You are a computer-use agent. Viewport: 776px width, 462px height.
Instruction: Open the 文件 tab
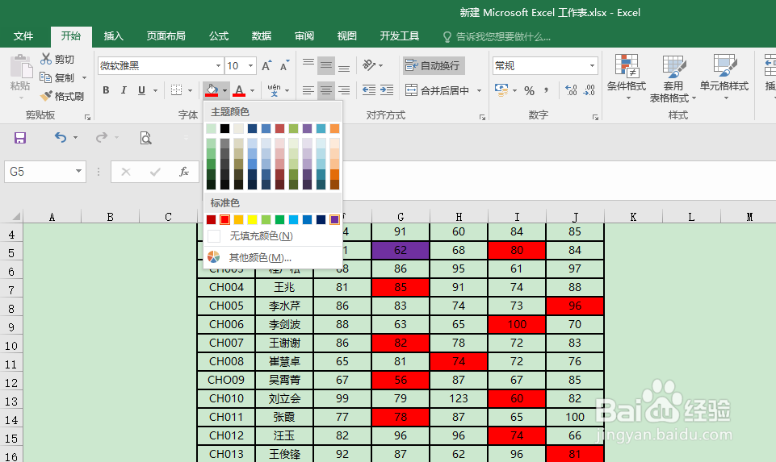23,36
